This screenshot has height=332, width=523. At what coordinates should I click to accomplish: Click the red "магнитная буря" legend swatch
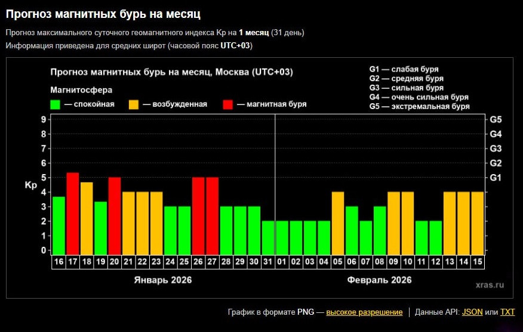tap(228, 104)
